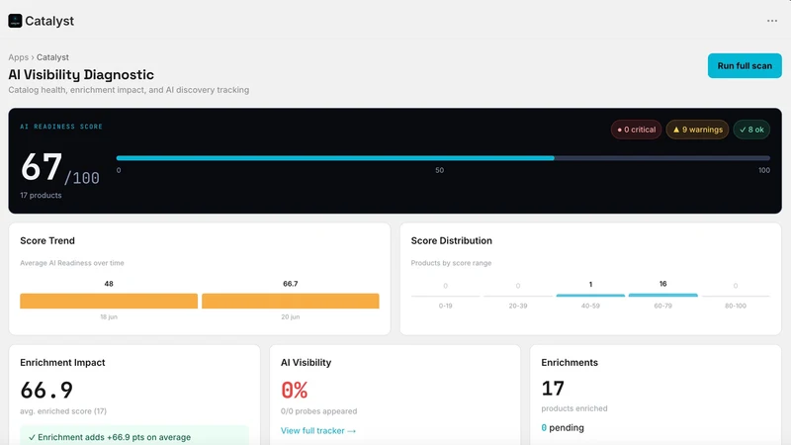791x445 pixels.
Task: Click the 17 products label
Action: click(41, 195)
